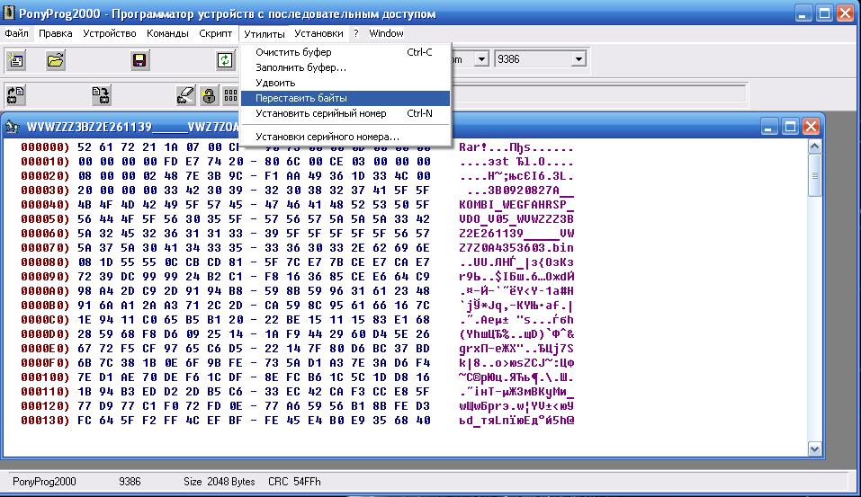Open the Файл menu

pos(16,33)
